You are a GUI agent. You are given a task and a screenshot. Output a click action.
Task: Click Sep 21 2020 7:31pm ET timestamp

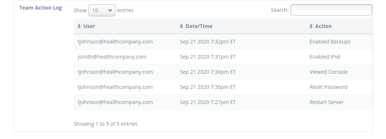tap(208, 57)
